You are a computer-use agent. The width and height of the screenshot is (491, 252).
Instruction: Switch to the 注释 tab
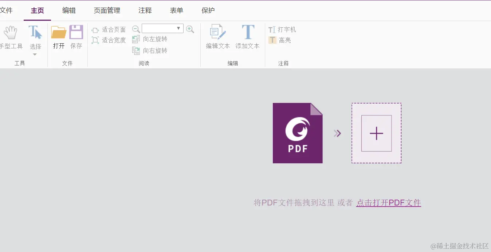145,11
